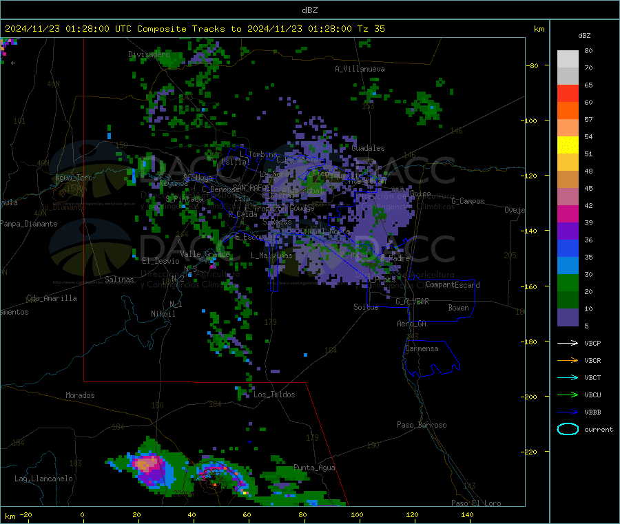620x524 pixels.
Task: Click the white VBCP arrow legend icon
Action: click(x=568, y=343)
